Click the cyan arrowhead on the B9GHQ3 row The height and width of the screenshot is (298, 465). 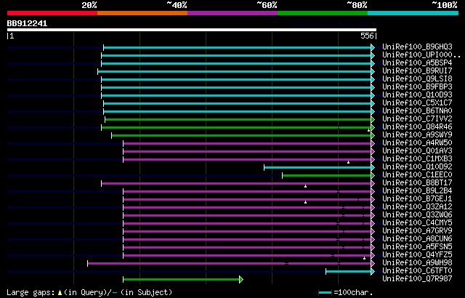click(373, 47)
